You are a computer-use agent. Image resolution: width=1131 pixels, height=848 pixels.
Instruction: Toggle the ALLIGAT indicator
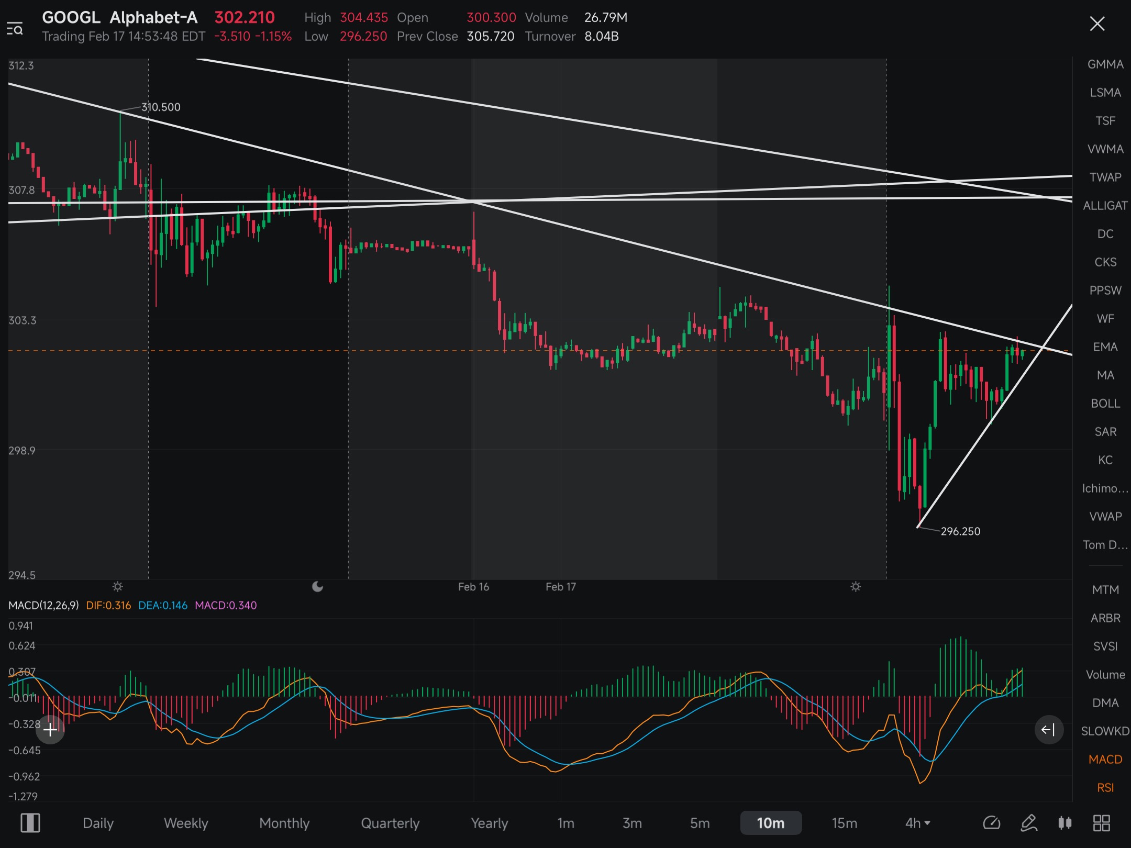pos(1105,206)
